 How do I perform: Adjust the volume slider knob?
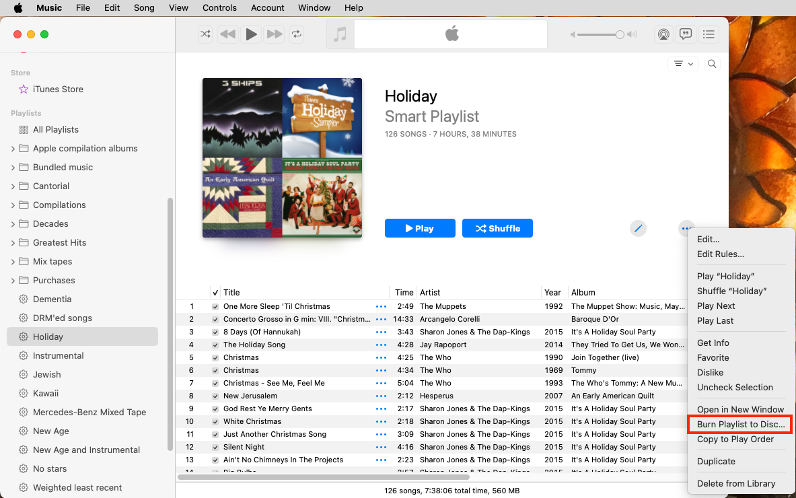tap(620, 34)
